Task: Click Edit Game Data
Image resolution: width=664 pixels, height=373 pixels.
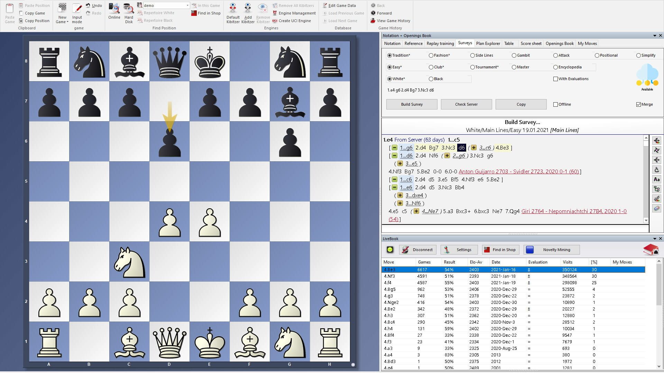Action: [x=339, y=6]
